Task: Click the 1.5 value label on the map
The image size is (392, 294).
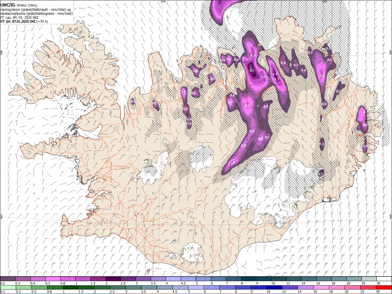Action: point(264,77)
